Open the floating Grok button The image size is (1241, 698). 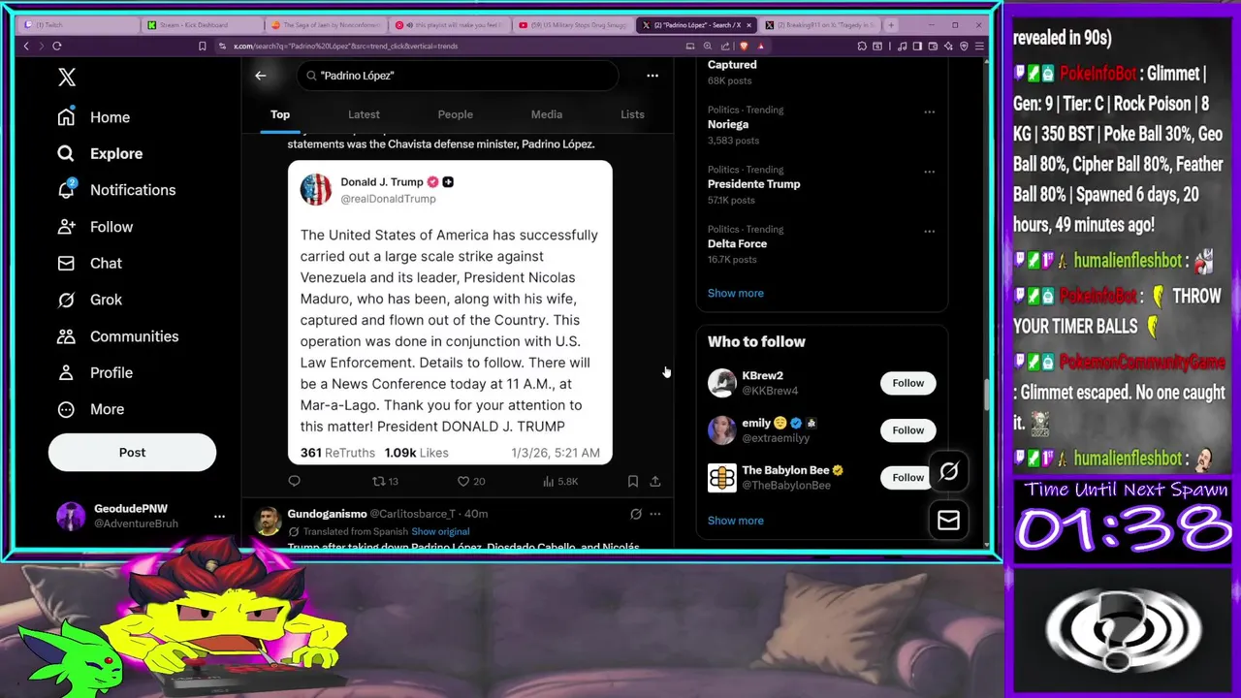click(x=948, y=471)
